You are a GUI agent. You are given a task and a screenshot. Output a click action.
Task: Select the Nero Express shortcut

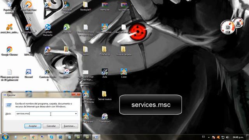coord(28,29)
